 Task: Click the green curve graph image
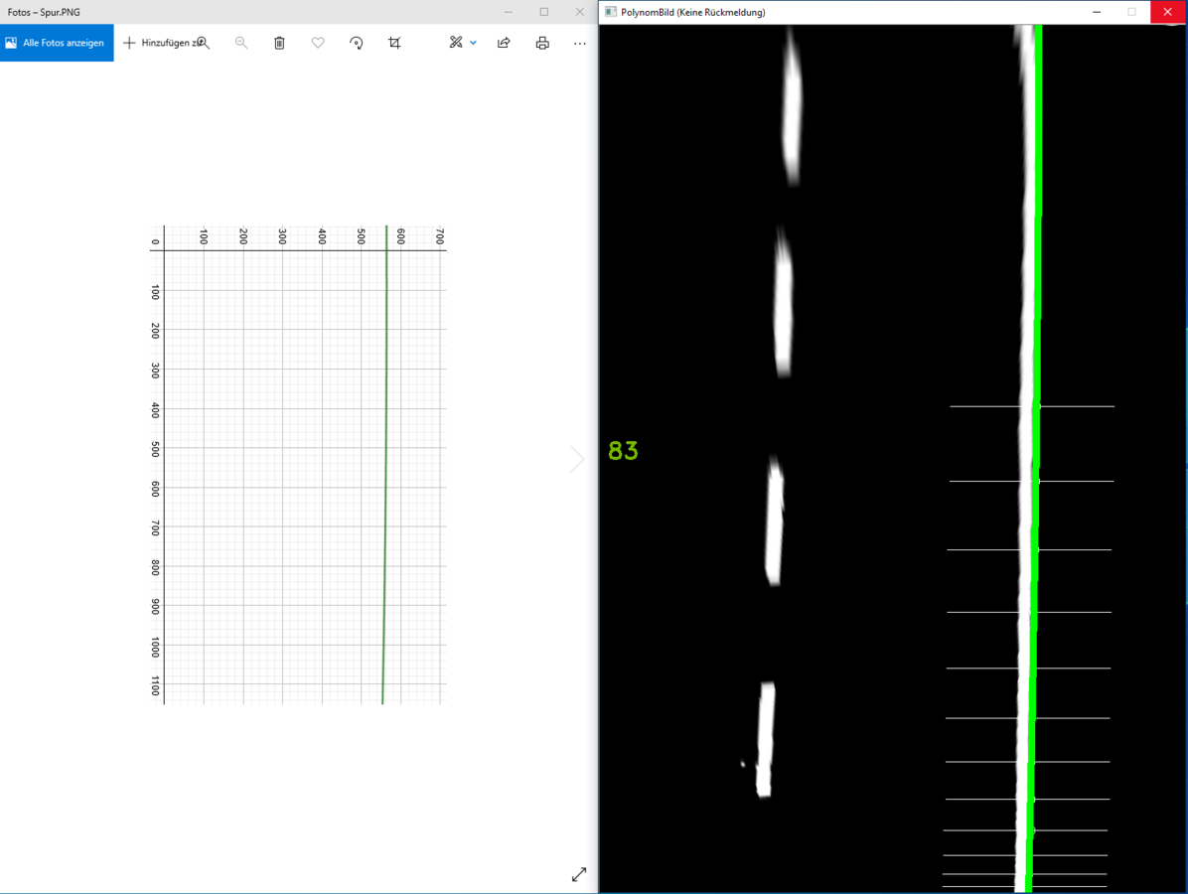click(x=298, y=465)
